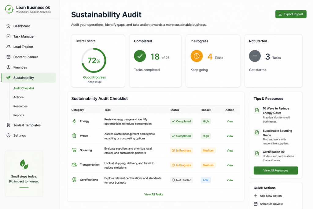The image size is (313, 209).
Task: Open the Resources sub-item under Sustainability
Action: (20, 106)
